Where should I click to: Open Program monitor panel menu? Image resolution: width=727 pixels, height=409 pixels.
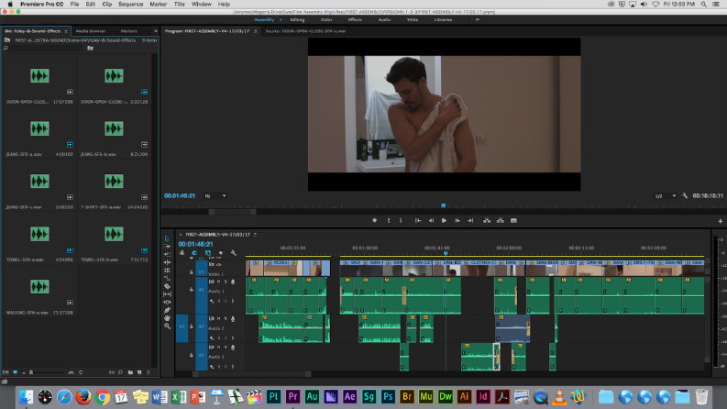click(x=255, y=31)
